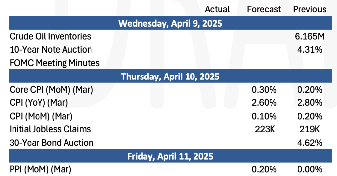337x176 pixels.
Task: Select the 0.00% PPI previous value
Action: pos(310,169)
